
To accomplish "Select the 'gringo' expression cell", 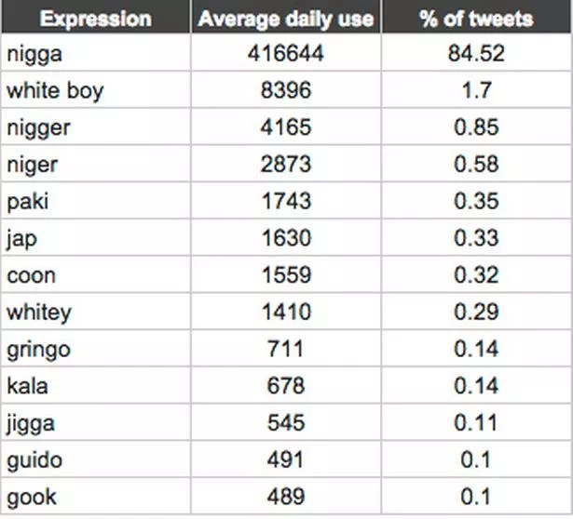I will point(95,348).
